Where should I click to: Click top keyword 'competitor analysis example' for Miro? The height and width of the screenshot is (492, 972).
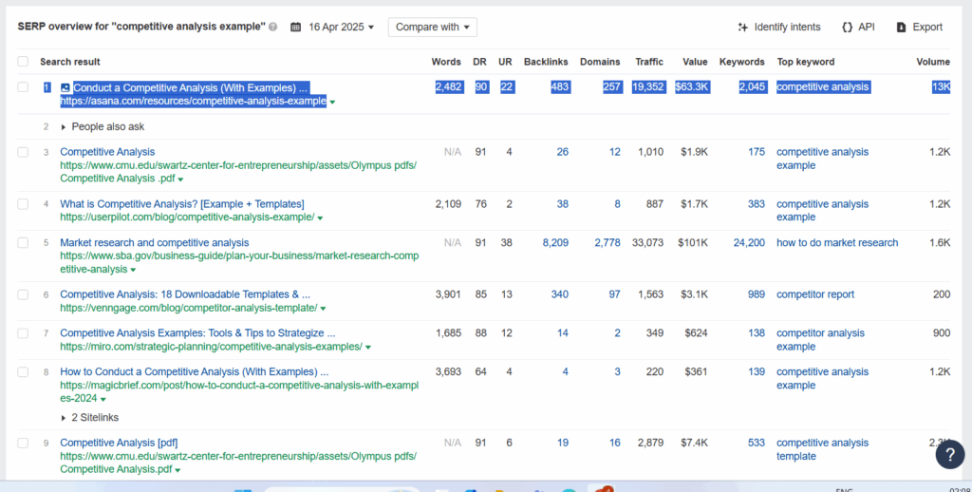pos(821,340)
